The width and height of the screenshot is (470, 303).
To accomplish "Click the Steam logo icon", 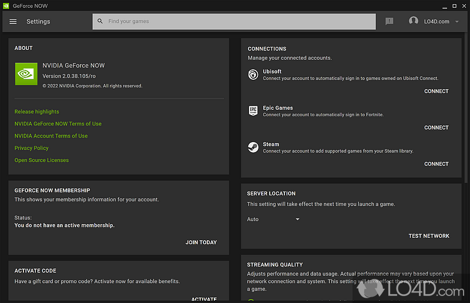I will coord(253,147).
